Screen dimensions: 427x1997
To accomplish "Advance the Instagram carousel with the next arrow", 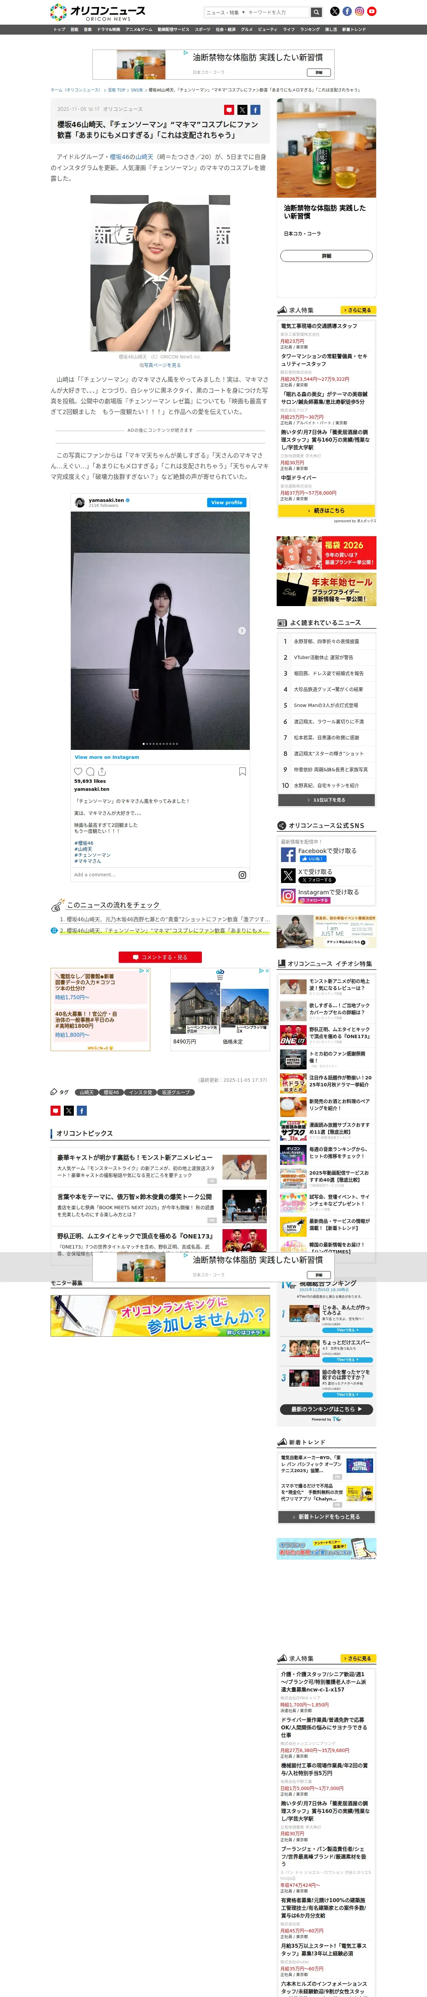I will tap(242, 631).
